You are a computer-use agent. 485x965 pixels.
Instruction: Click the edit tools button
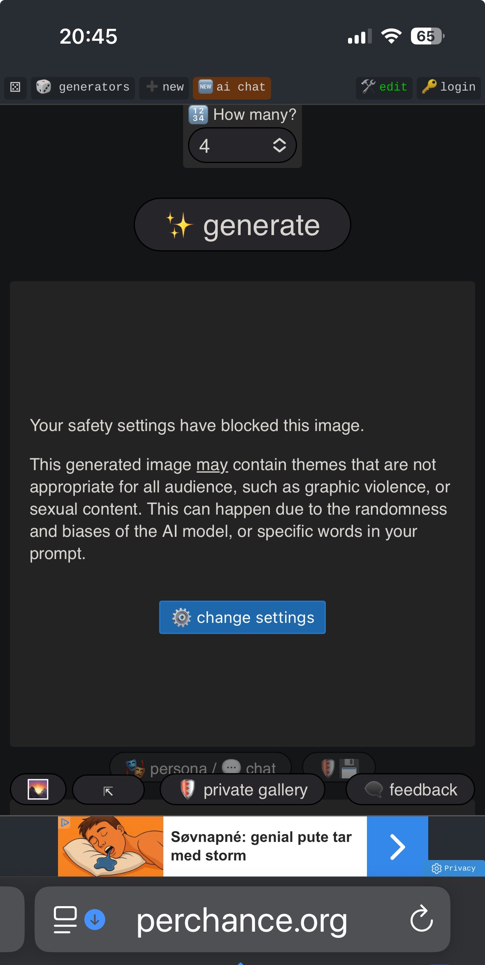click(x=384, y=87)
